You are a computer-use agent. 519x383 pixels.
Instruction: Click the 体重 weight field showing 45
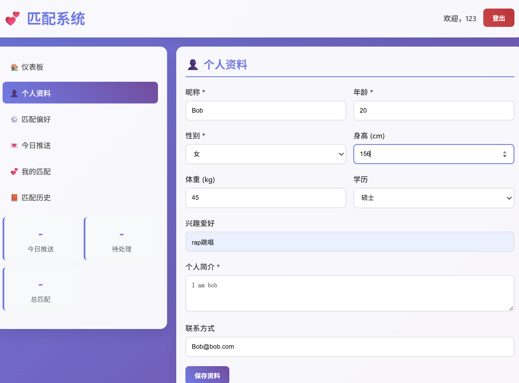(x=266, y=198)
